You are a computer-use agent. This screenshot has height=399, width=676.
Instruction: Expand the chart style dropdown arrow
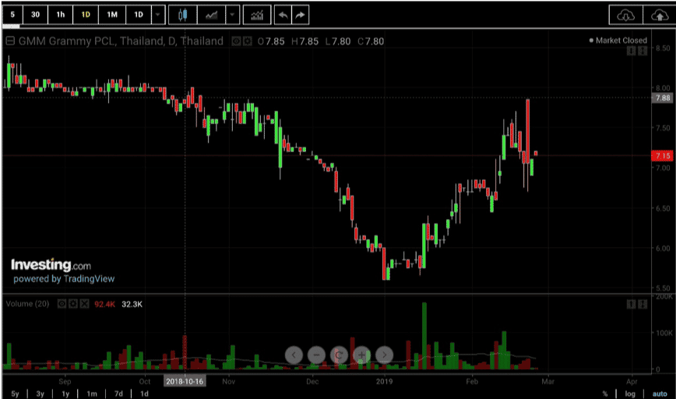click(232, 15)
